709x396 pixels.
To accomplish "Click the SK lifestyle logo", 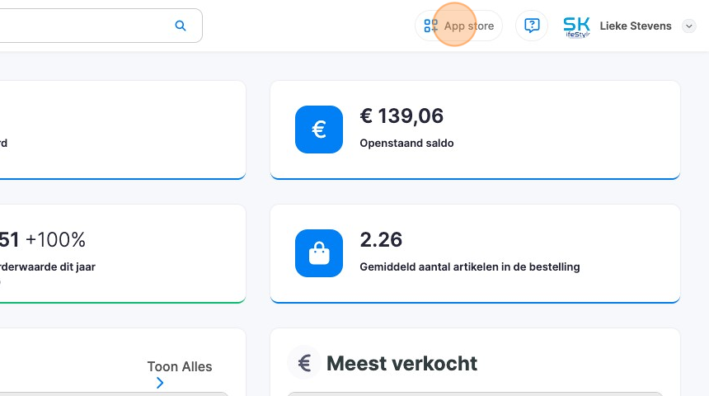I will (576, 26).
